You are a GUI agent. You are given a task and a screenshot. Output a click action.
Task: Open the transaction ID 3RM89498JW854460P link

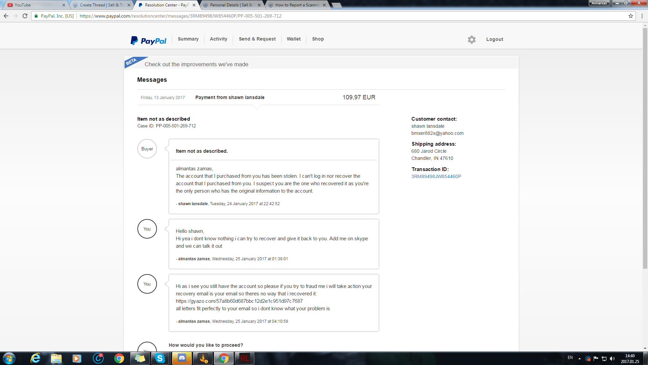436,176
